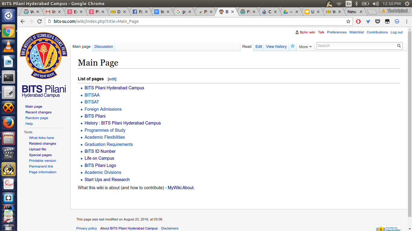412x231 pixels.
Task: Open the Brackets editor launcher icon
Action: [x=8, y=199]
